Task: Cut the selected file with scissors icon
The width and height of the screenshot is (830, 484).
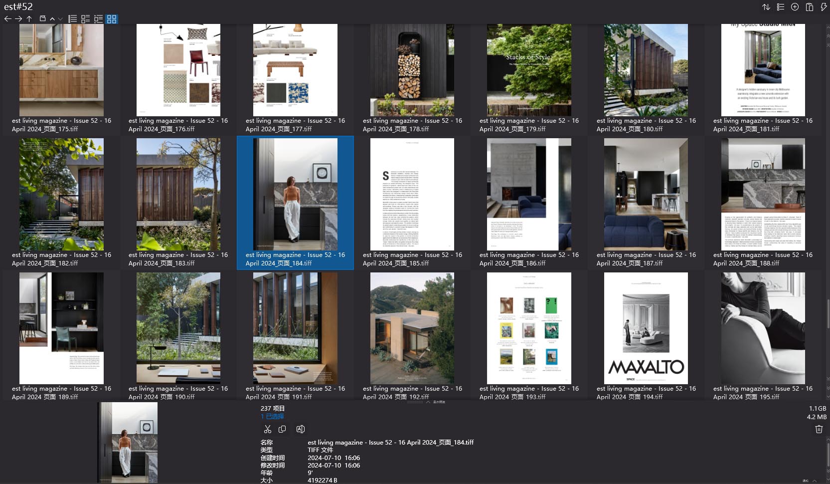Action: tap(268, 429)
